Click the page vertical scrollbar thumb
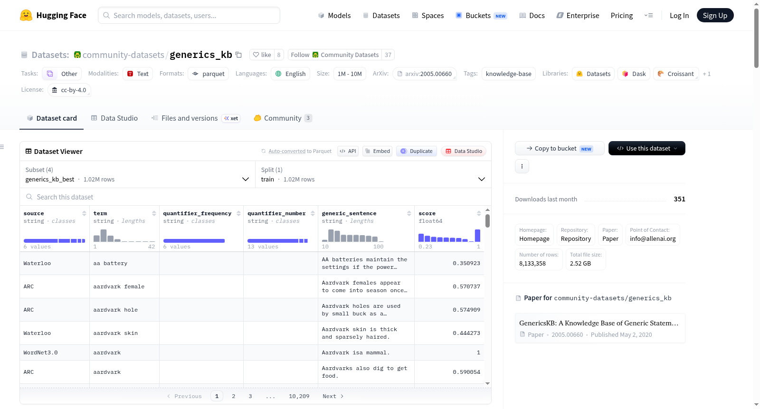The image size is (760, 409). pyautogui.click(x=756, y=38)
